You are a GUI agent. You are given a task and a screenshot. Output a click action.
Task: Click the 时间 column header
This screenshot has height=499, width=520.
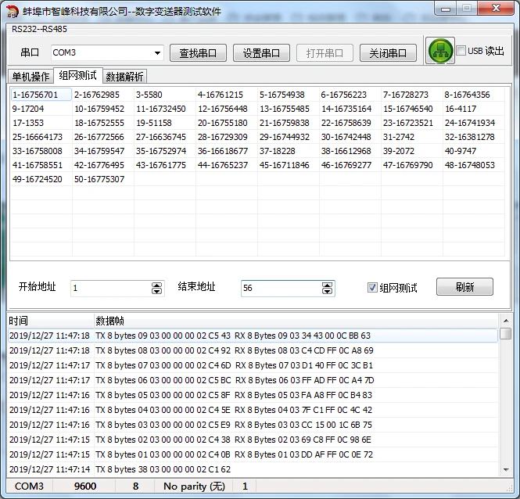51,321
